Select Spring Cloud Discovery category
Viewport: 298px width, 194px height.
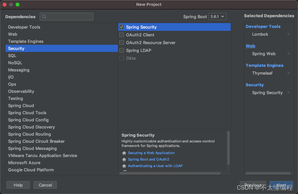pyautogui.click(x=62, y=127)
